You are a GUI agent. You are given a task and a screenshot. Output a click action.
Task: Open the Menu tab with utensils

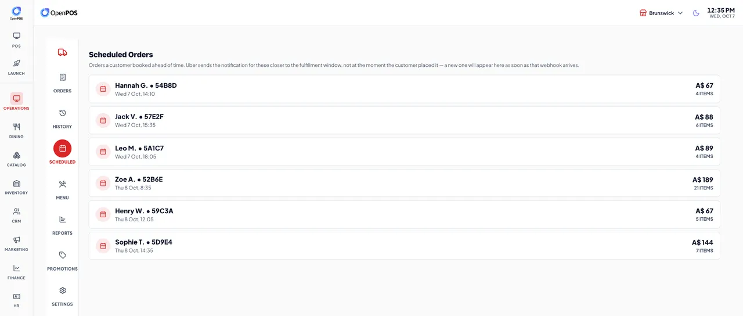pos(62,189)
